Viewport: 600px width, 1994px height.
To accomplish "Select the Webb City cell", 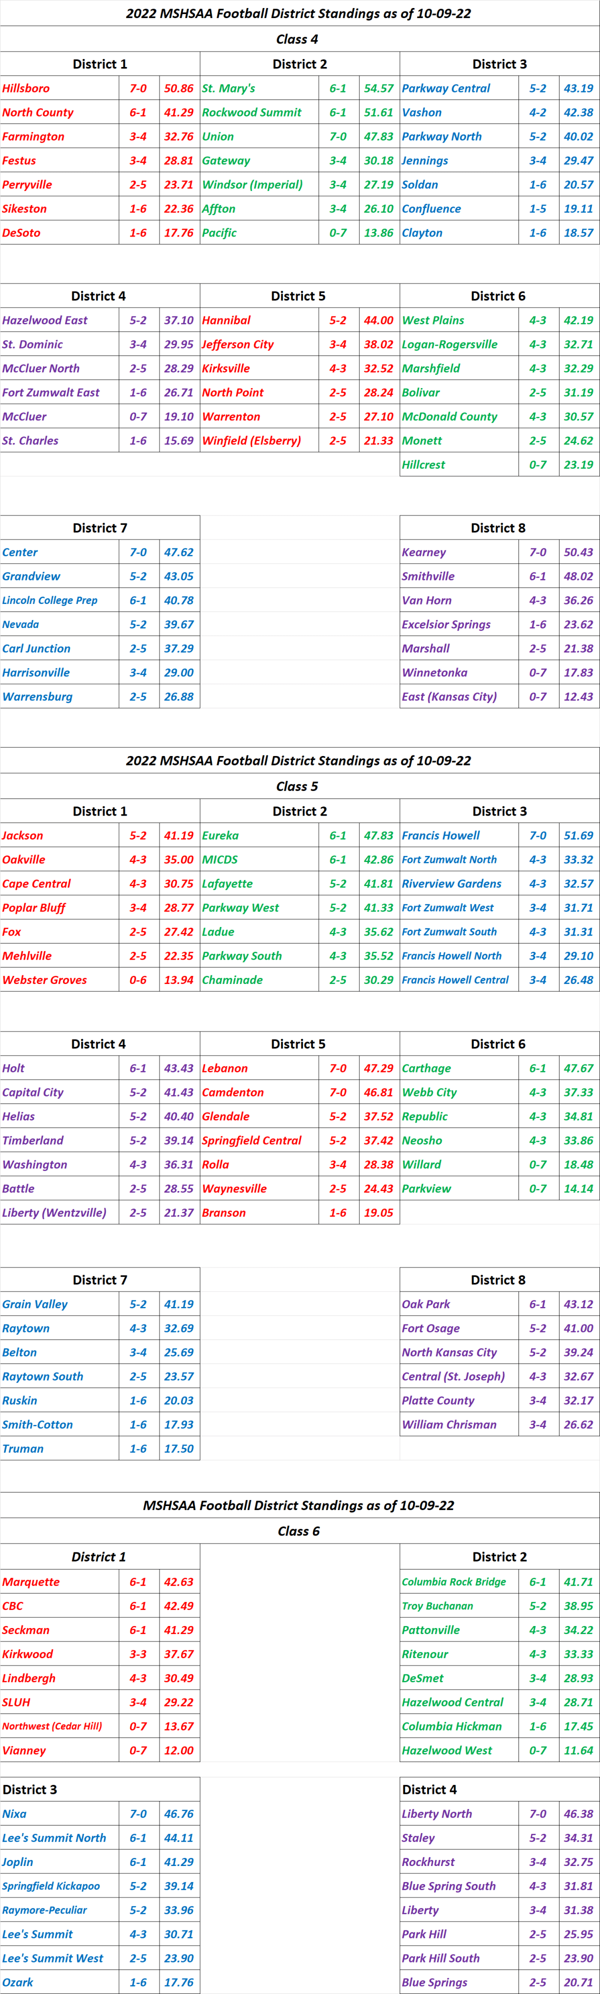I will pyautogui.click(x=459, y=1092).
